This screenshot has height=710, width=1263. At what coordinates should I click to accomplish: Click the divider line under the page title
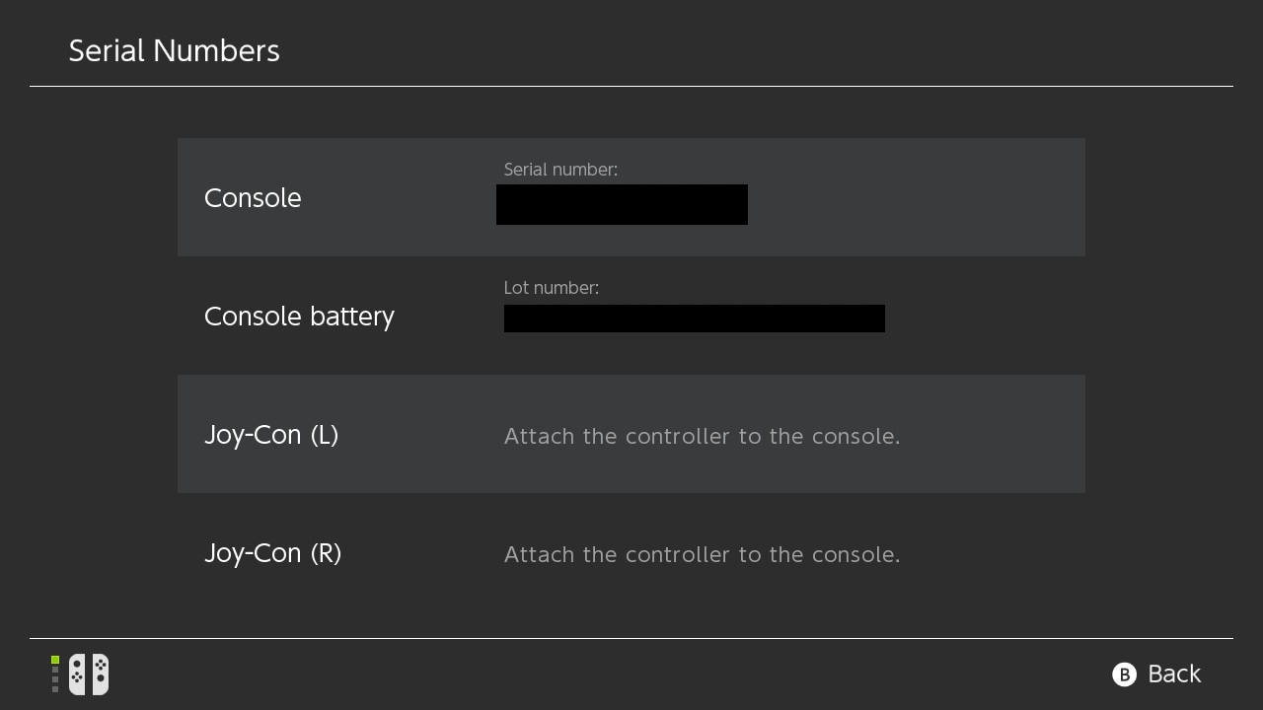click(x=631, y=87)
